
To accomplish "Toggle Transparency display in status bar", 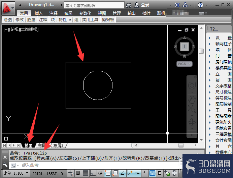I will tap(152, 173).
